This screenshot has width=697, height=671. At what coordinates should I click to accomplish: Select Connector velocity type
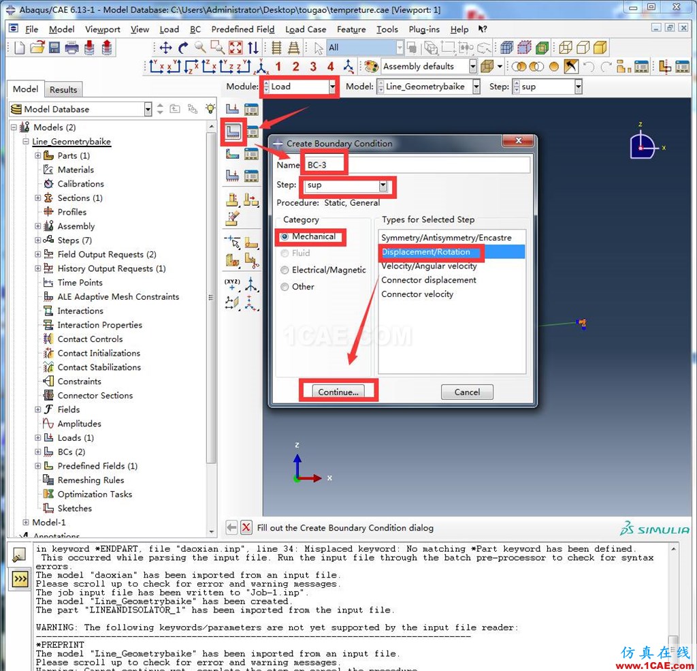pyautogui.click(x=452, y=294)
